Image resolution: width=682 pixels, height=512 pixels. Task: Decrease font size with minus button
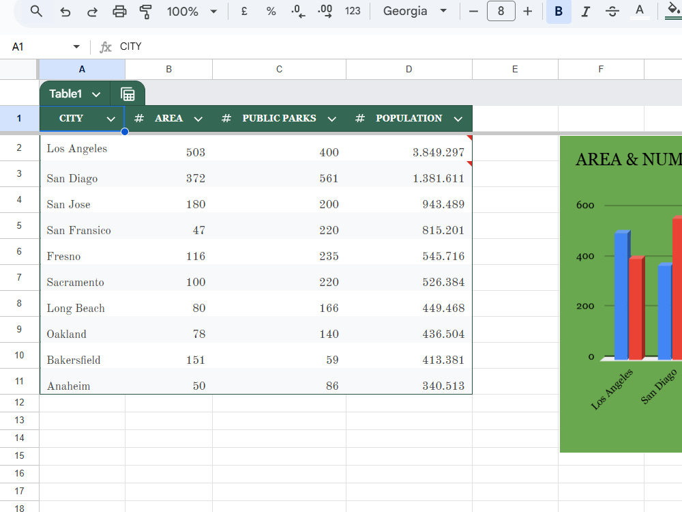click(x=474, y=12)
